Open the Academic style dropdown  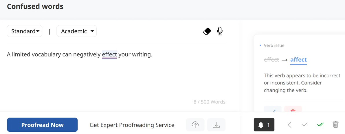tap(77, 31)
